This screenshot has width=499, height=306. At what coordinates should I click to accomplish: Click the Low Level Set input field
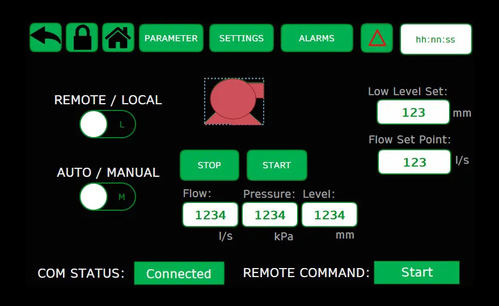click(413, 112)
